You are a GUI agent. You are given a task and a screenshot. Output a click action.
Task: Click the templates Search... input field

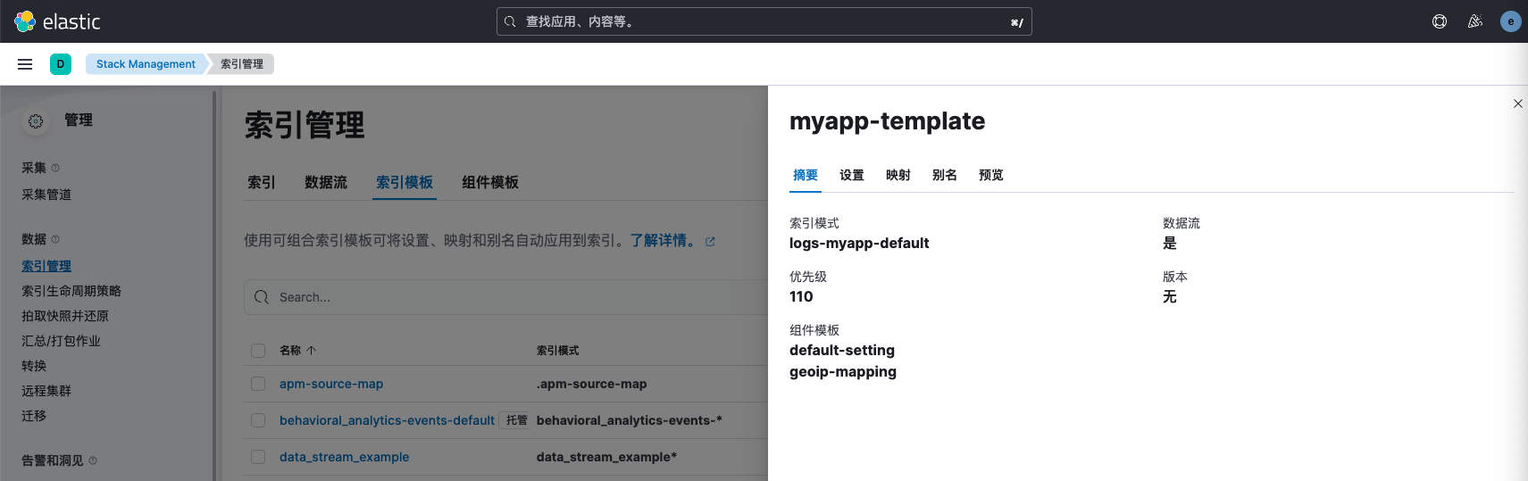click(505, 297)
